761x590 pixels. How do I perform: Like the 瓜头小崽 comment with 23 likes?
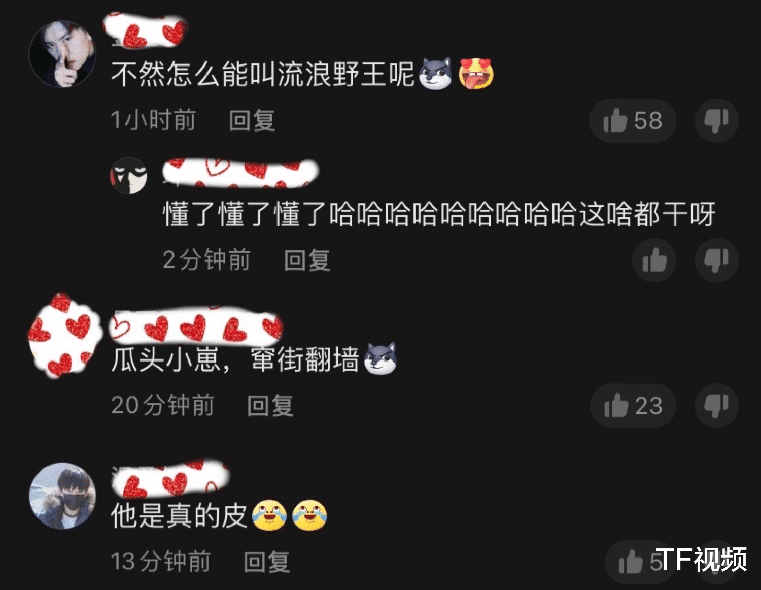coord(633,406)
